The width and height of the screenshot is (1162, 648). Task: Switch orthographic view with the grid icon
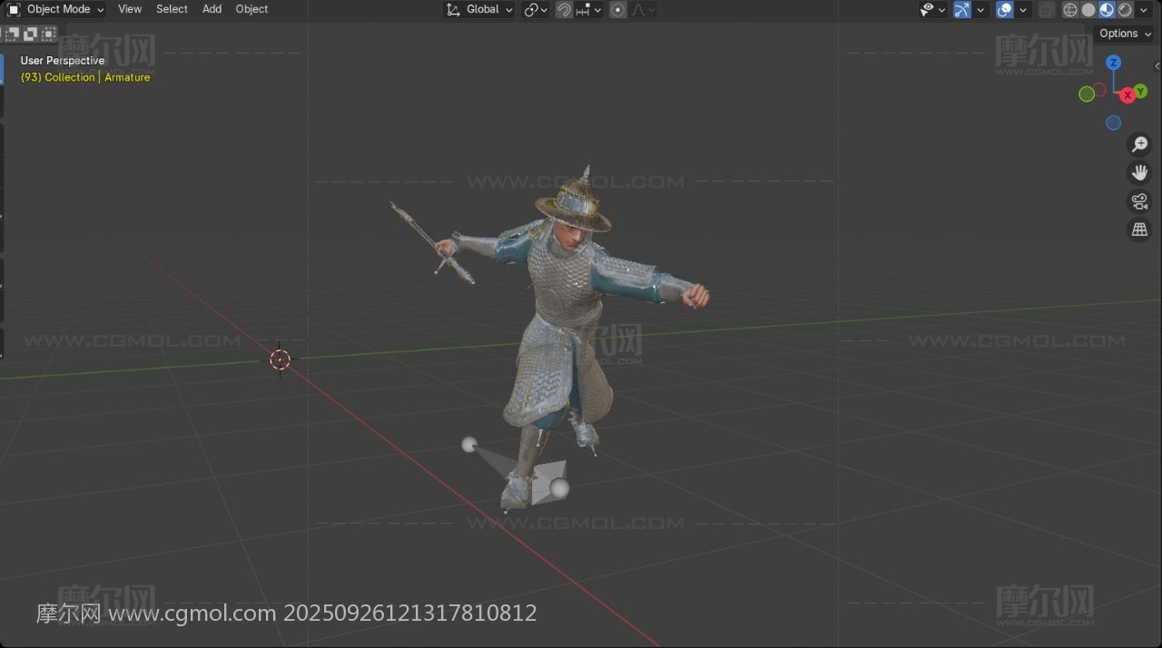tap(1139, 231)
